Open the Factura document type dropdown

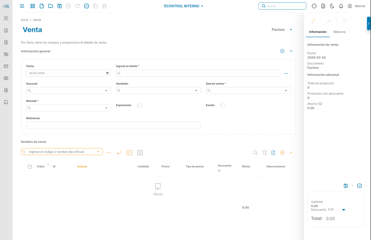[282, 30]
